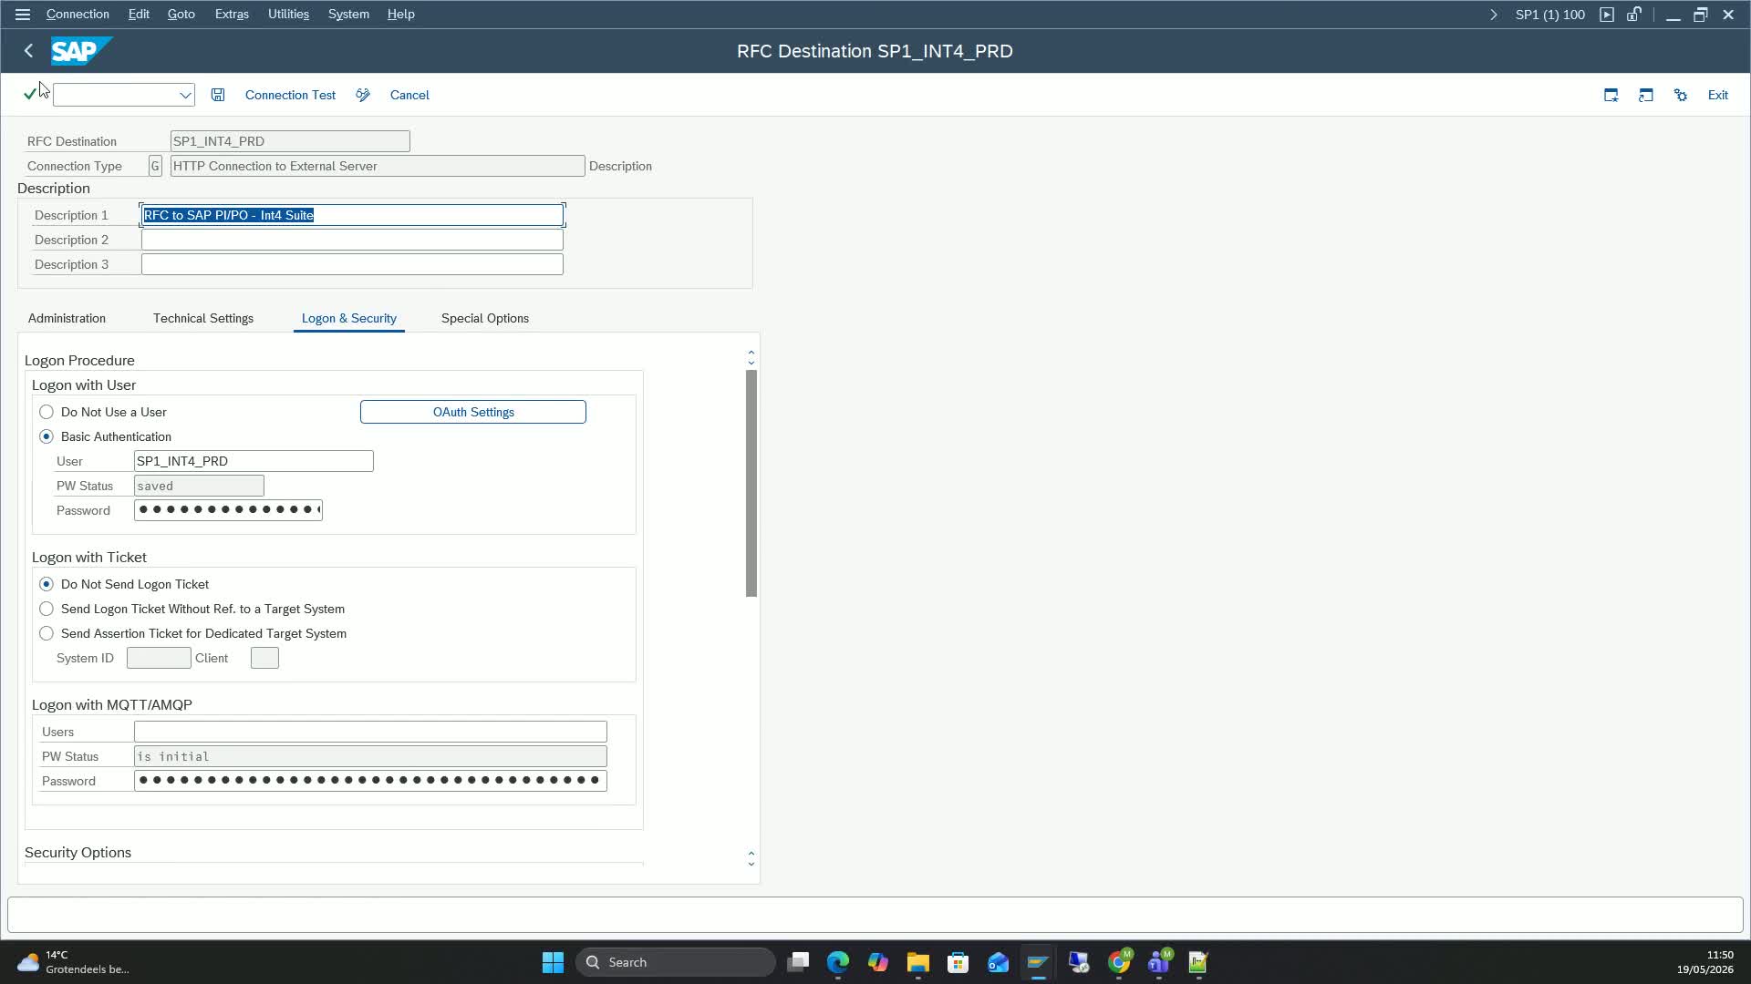Viewport: 1751px width, 984px height.
Task: Click the Cancel button
Action: [409, 95]
